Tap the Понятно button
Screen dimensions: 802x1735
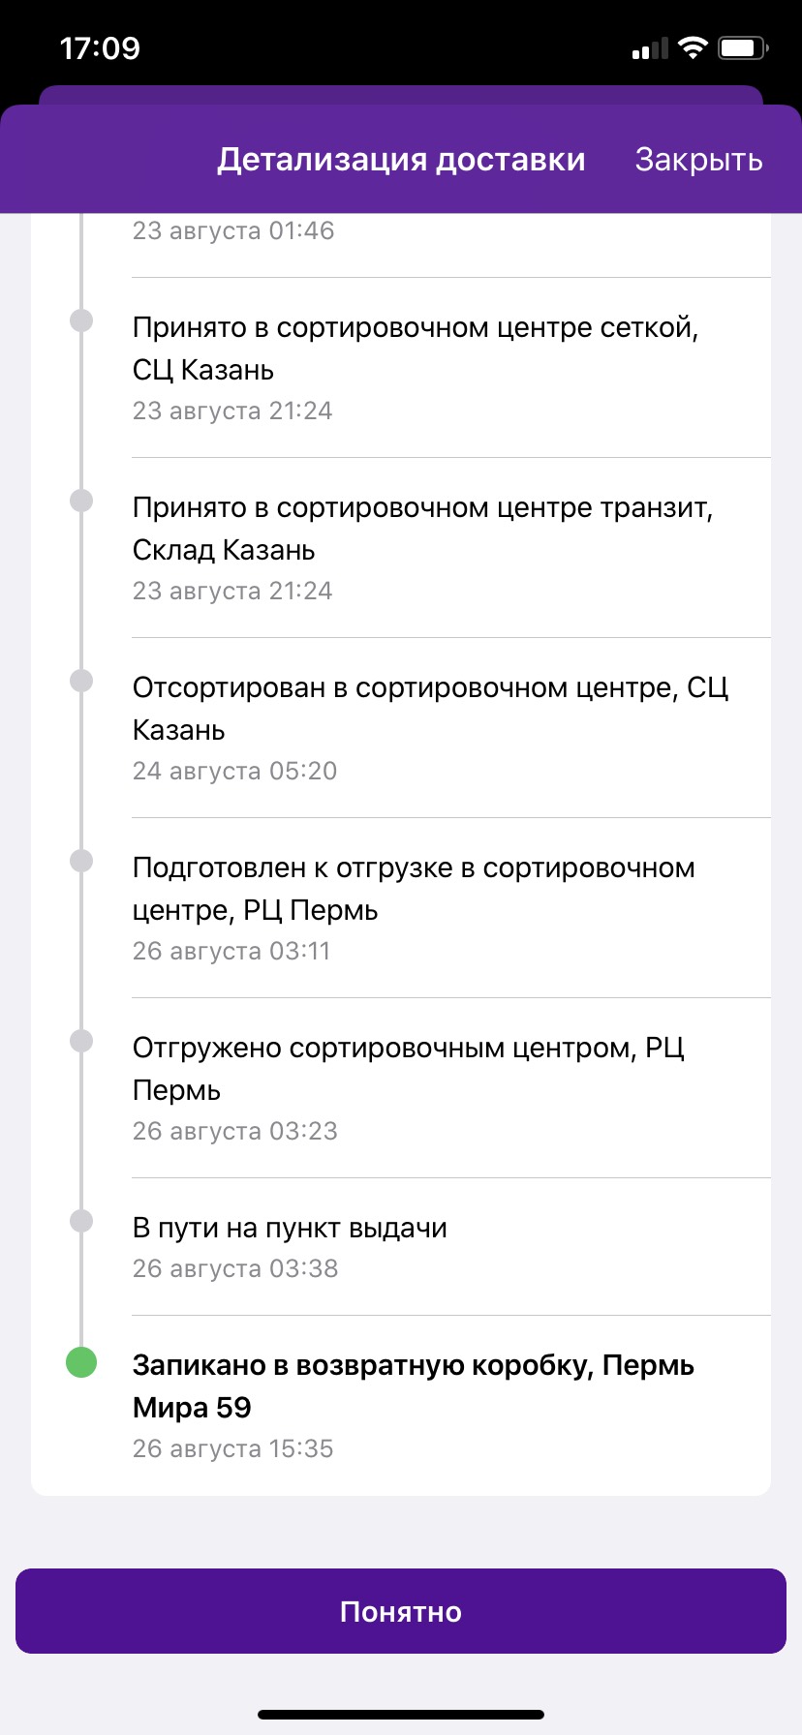click(401, 1611)
